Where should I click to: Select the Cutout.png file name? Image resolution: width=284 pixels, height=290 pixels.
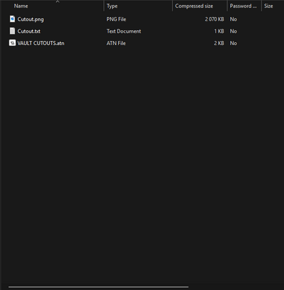coord(31,19)
